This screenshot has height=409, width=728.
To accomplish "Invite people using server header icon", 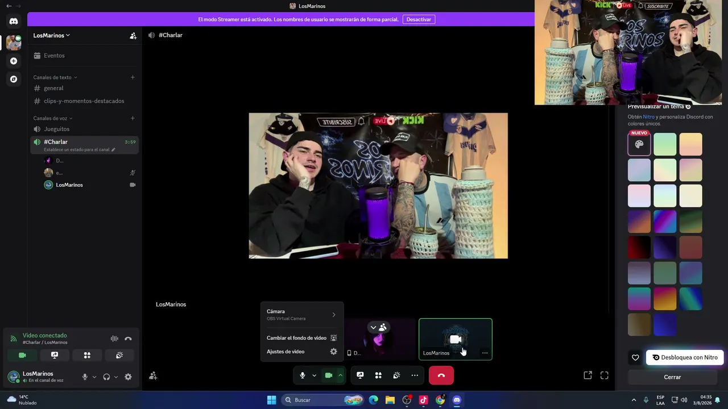I will [x=133, y=35].
